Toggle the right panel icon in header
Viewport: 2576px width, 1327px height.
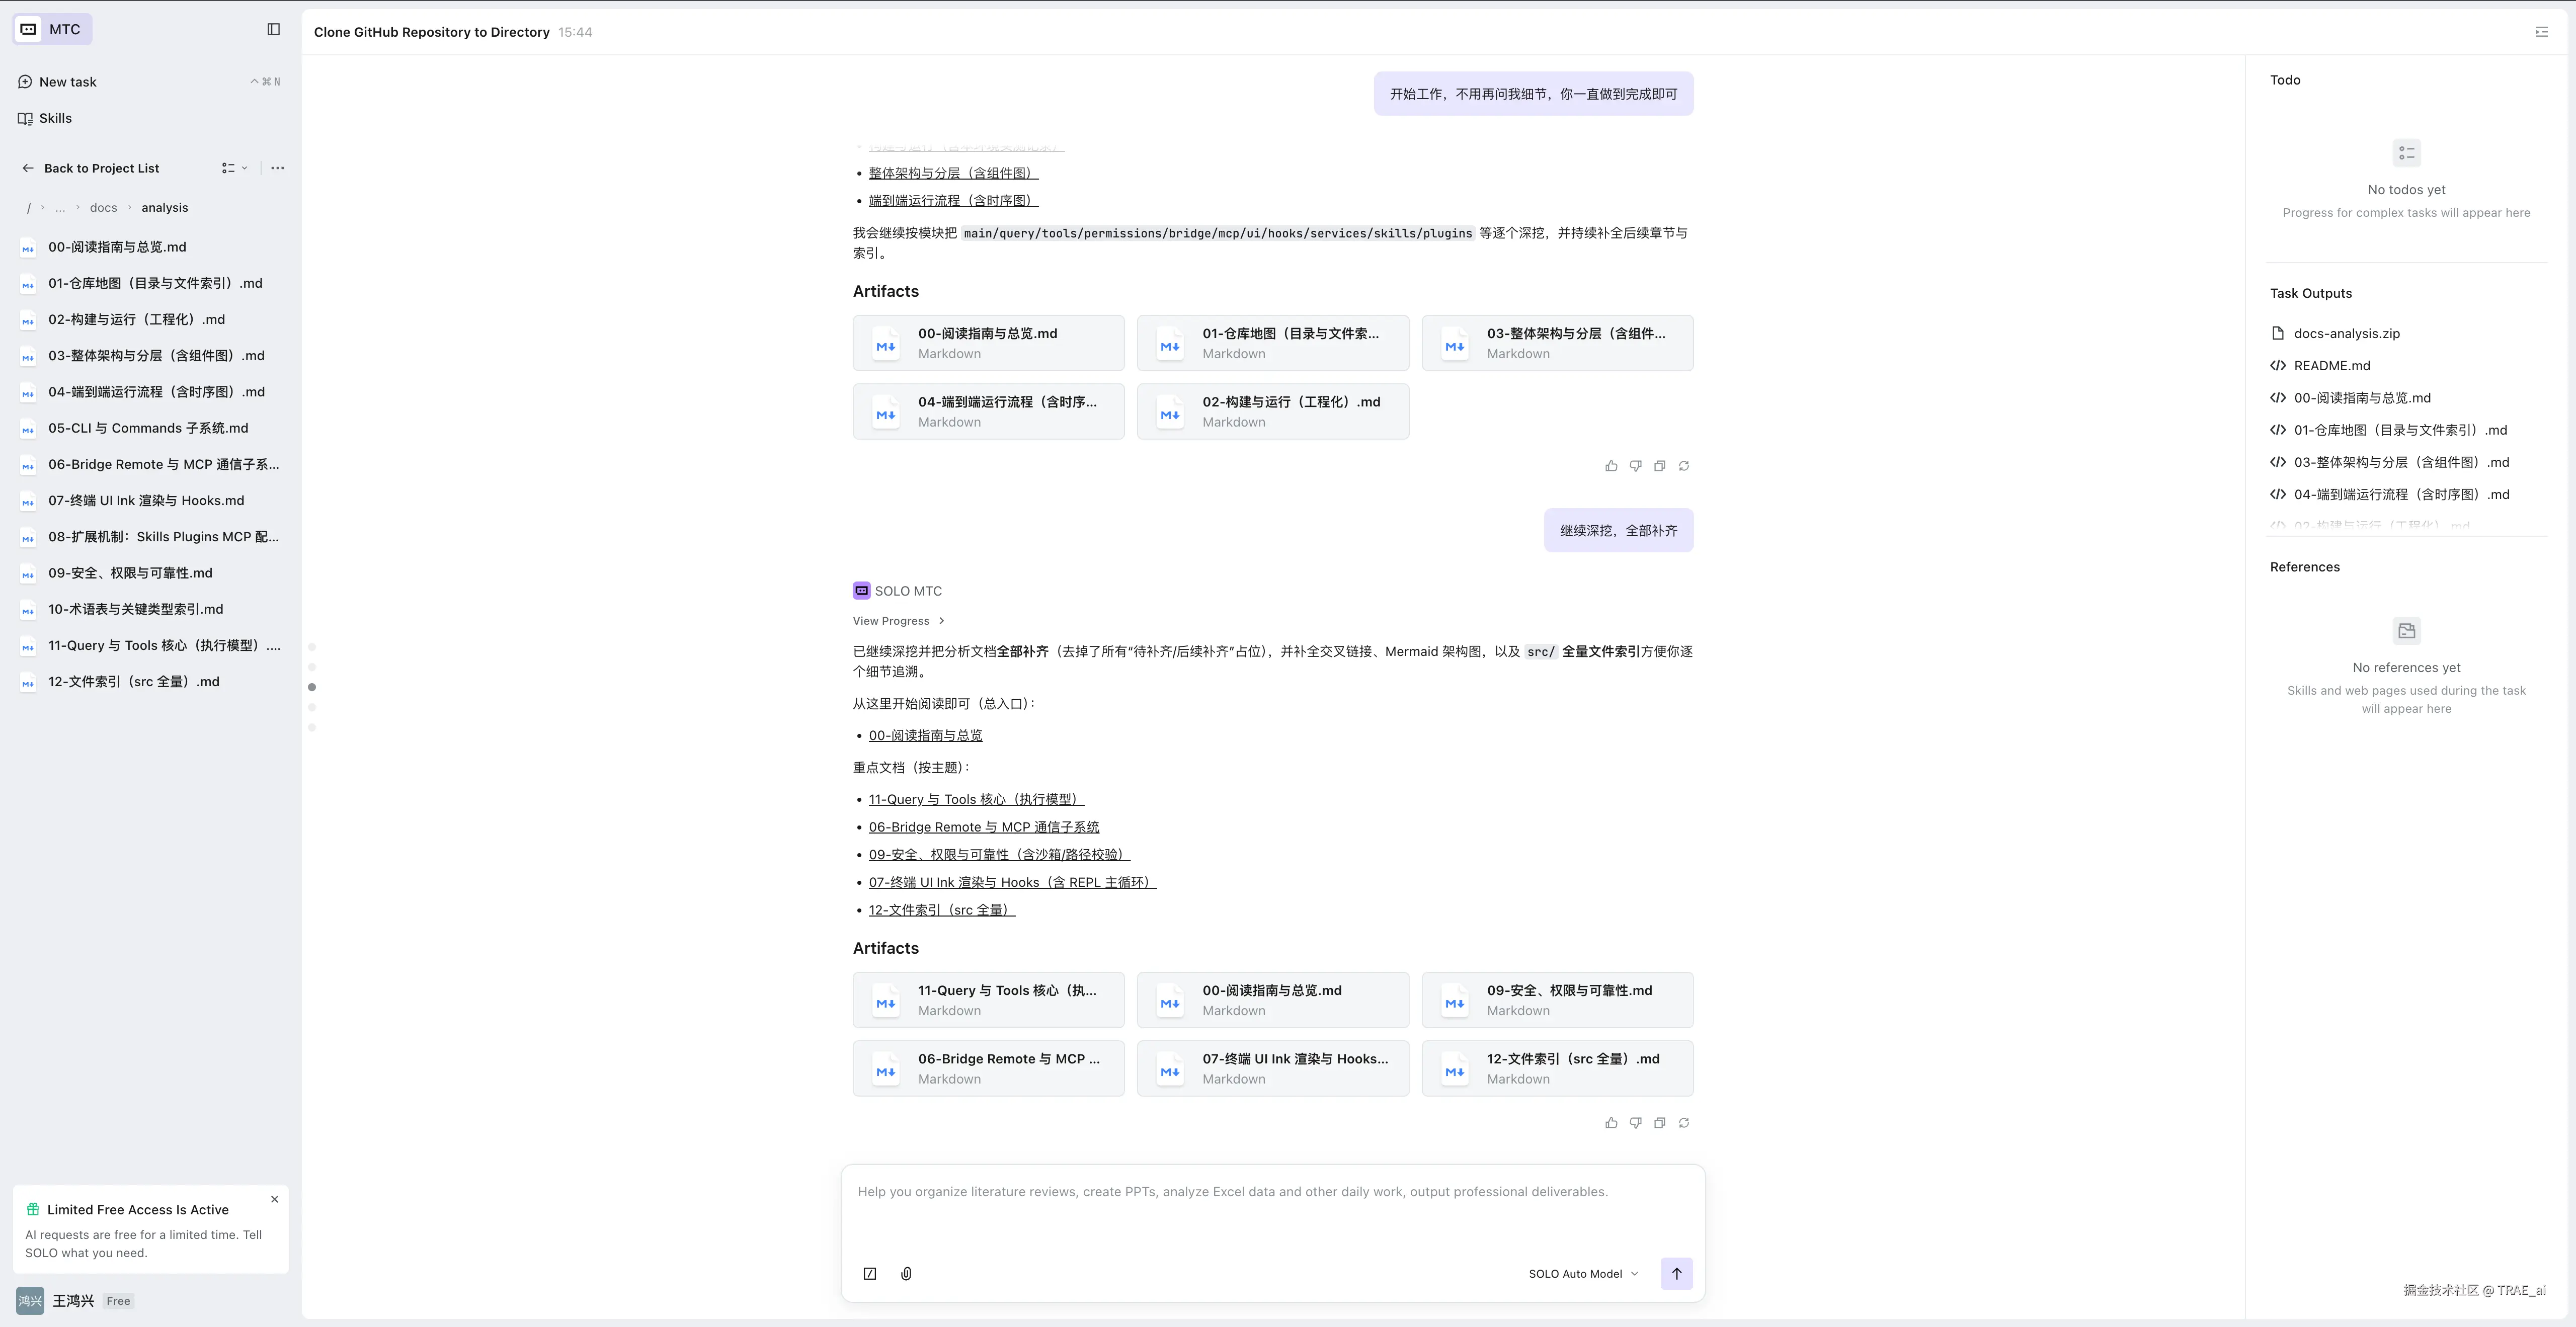(2541, 32)
